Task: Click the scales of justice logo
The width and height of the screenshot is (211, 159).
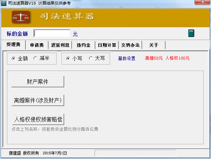Action: tap(21, 17)
